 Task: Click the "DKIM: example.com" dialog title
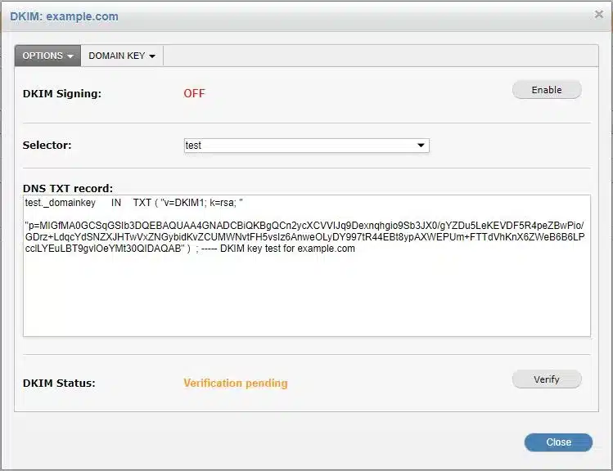(64, 16)
